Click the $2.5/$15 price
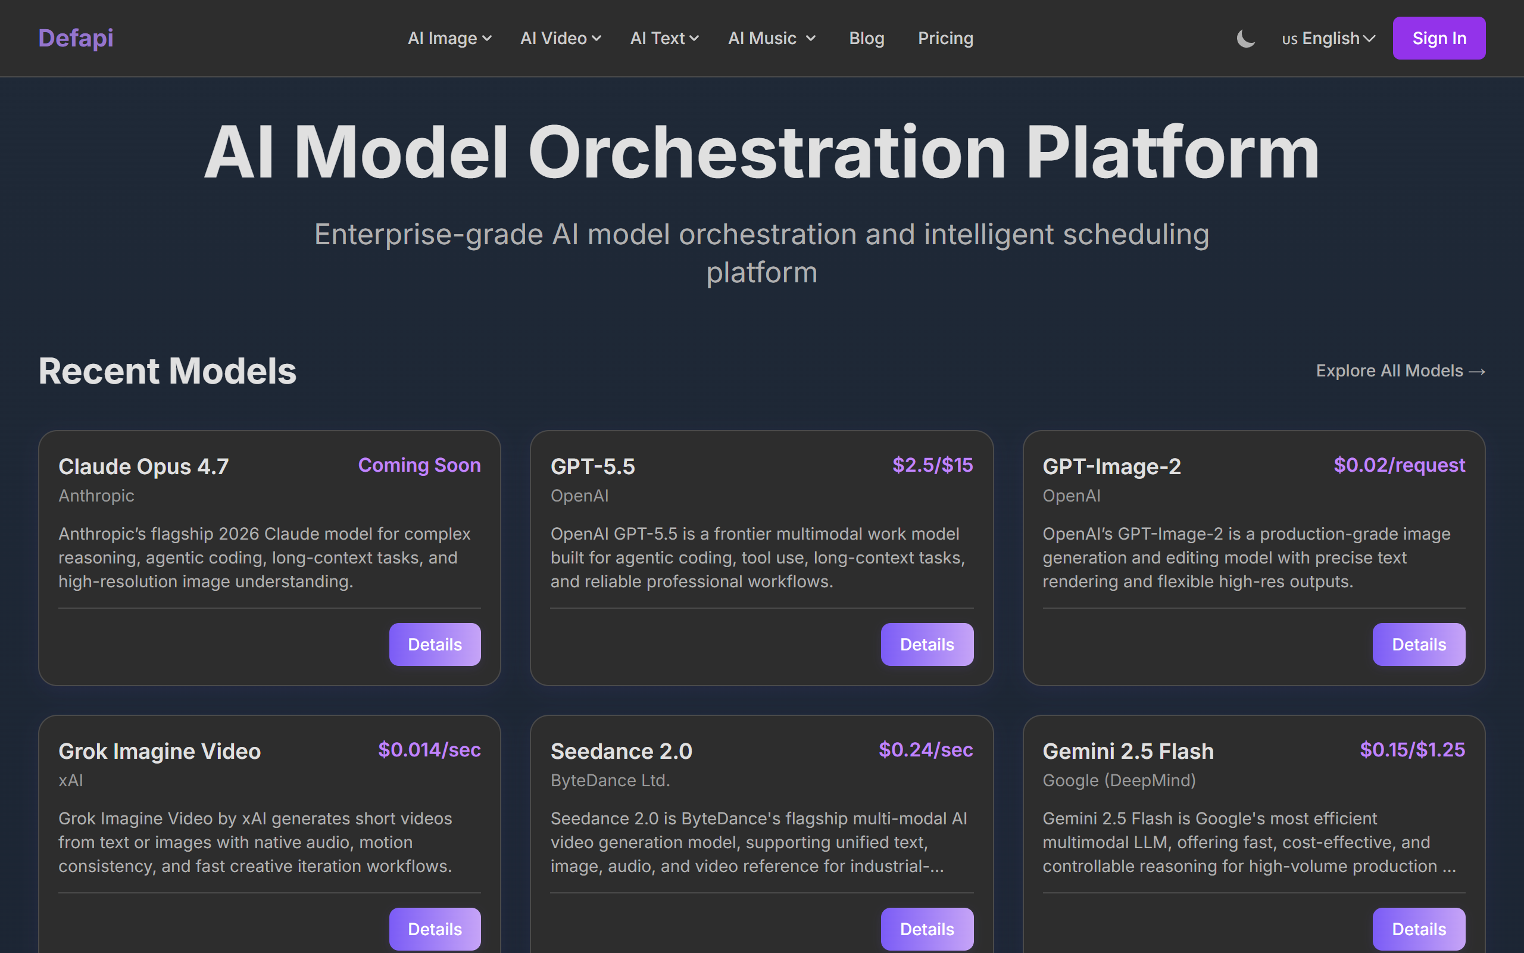The height and width of the screenshot is (953, 1524). (933, 465)
